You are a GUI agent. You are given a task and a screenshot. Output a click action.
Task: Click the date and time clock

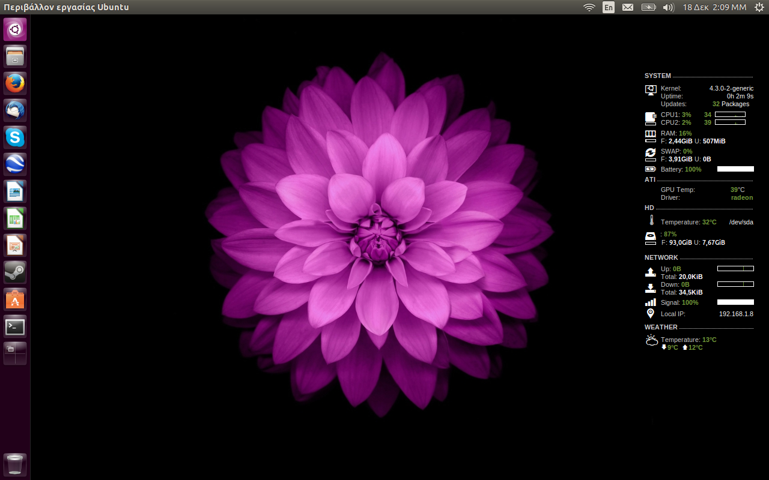point(714,7)
